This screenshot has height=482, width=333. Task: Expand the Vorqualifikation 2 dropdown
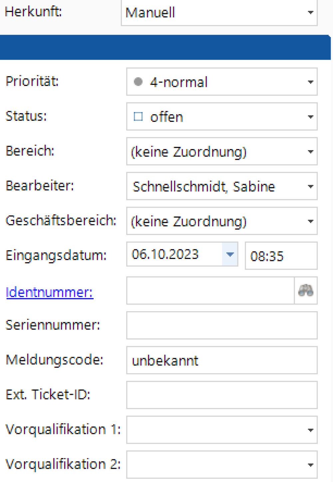[310, 465]
